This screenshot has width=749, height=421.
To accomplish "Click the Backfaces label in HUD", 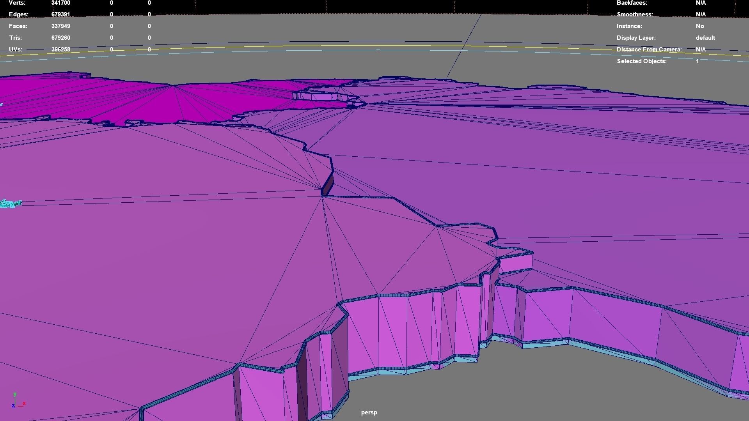I will [632, 3].
